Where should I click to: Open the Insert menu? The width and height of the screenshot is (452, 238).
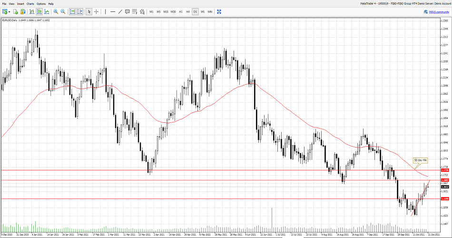(x=20, y=4)
